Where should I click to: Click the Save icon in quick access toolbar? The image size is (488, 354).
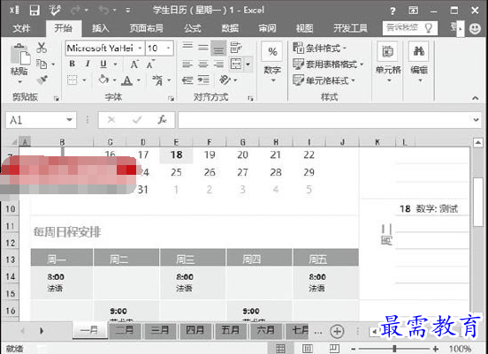[x=34, y=11]
